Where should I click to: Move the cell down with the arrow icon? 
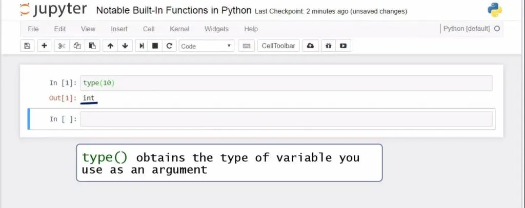point(125,46)
